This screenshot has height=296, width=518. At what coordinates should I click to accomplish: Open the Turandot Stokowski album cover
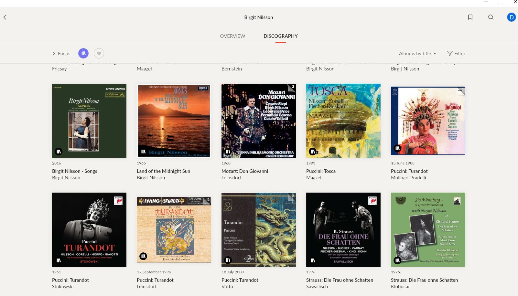coord(89,230)
